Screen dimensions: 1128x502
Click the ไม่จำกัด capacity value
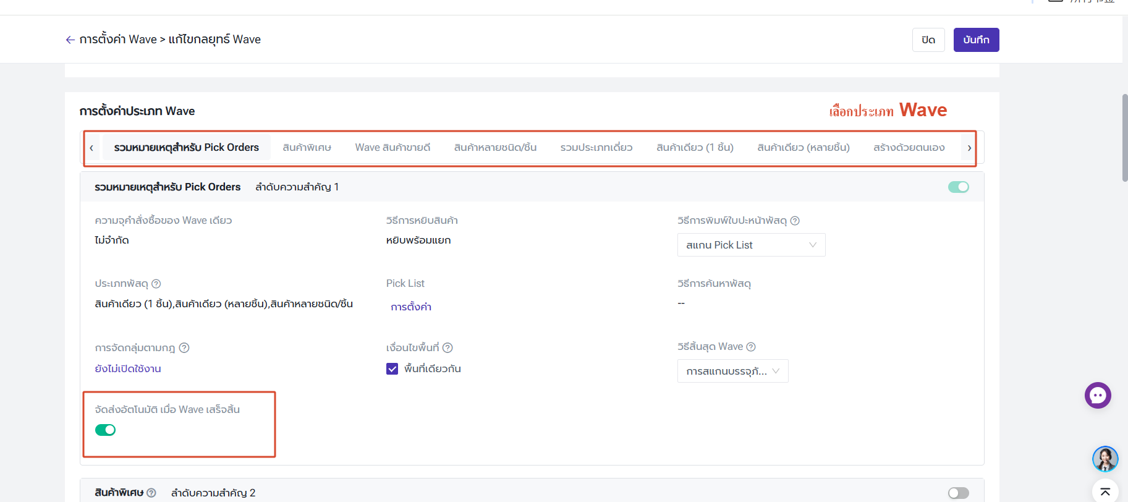pyautogui.click(x=112, y=240)
